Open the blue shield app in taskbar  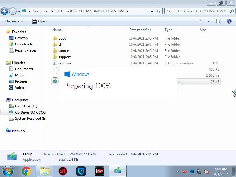click(x=81, y=171)
